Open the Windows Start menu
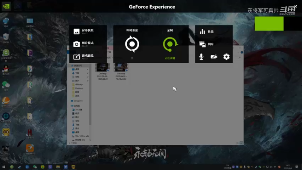Screen dimensions: 302x170 coord(4,167)
